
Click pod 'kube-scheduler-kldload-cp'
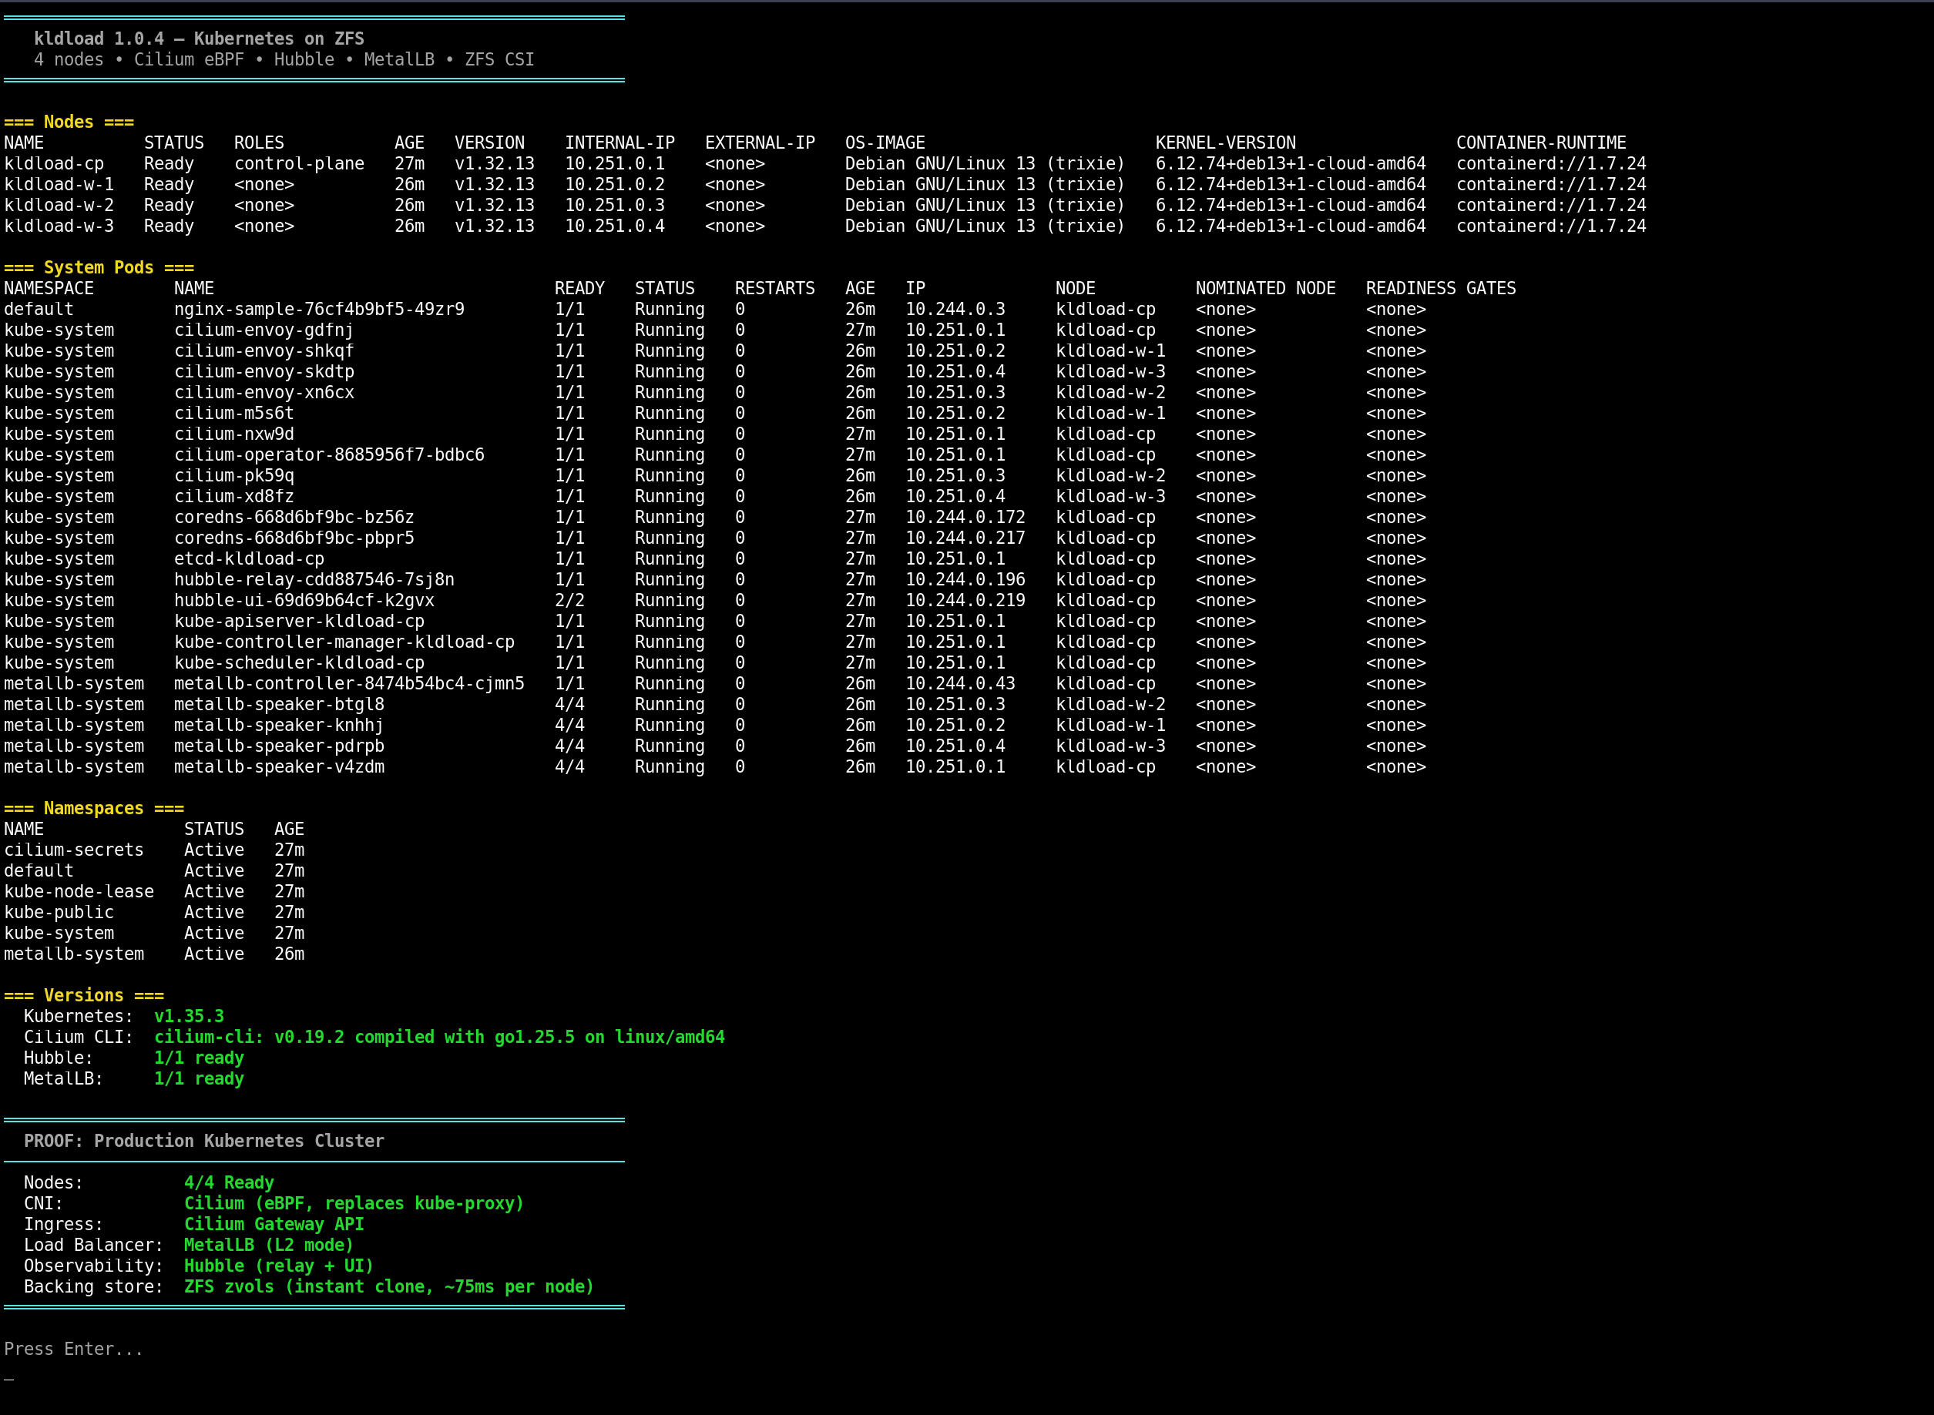pyautogui.click(x=299, y=663)
